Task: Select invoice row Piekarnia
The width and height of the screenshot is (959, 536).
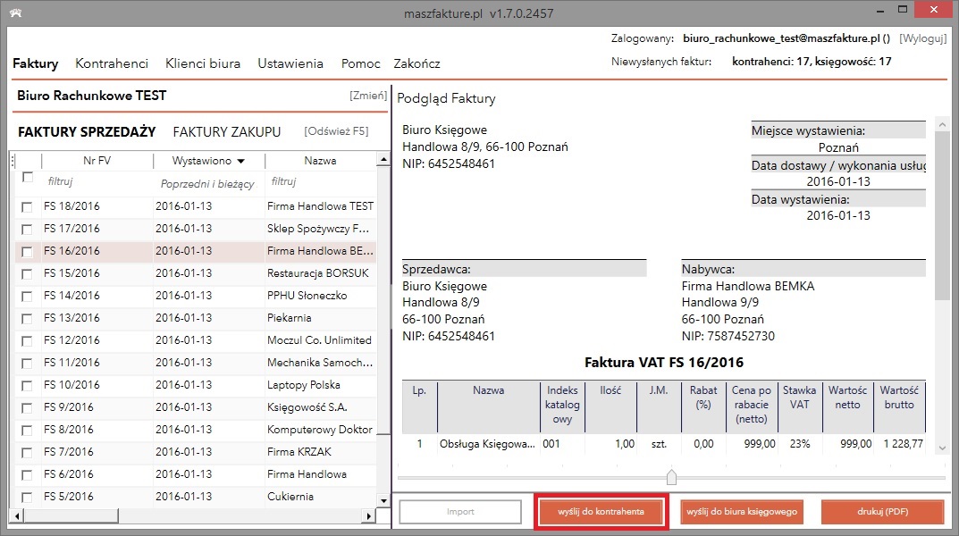Action: point(196,318)
